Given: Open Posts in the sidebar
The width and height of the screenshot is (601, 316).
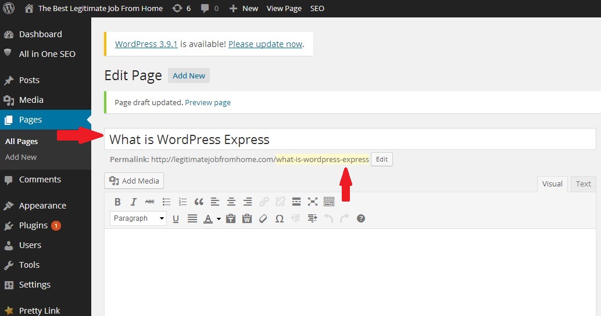Looking at the screenshot, I should (x=45, y=80).
